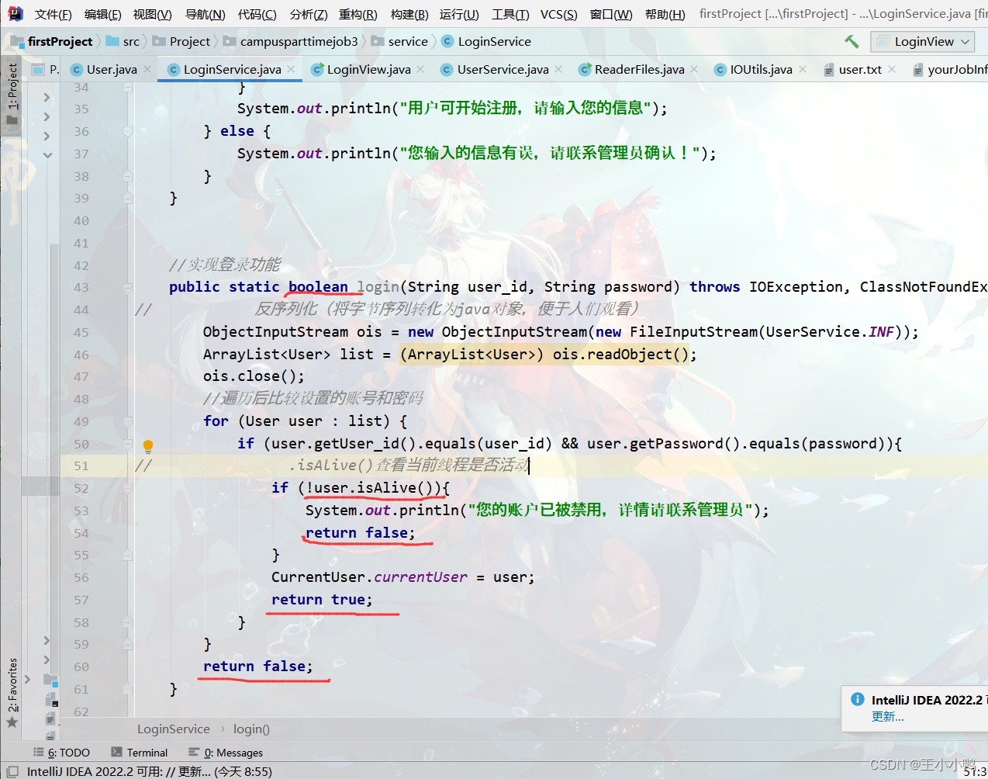Open the 6: TODO tool window
988x779 pixels.
[x=62, y=753]
